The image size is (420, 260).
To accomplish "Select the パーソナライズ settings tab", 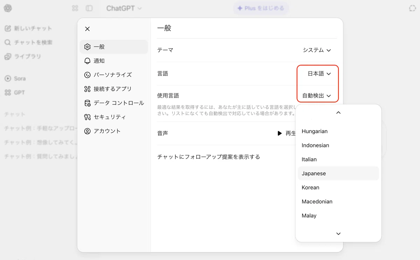I will pyautogui.click(x=114, y=75).
